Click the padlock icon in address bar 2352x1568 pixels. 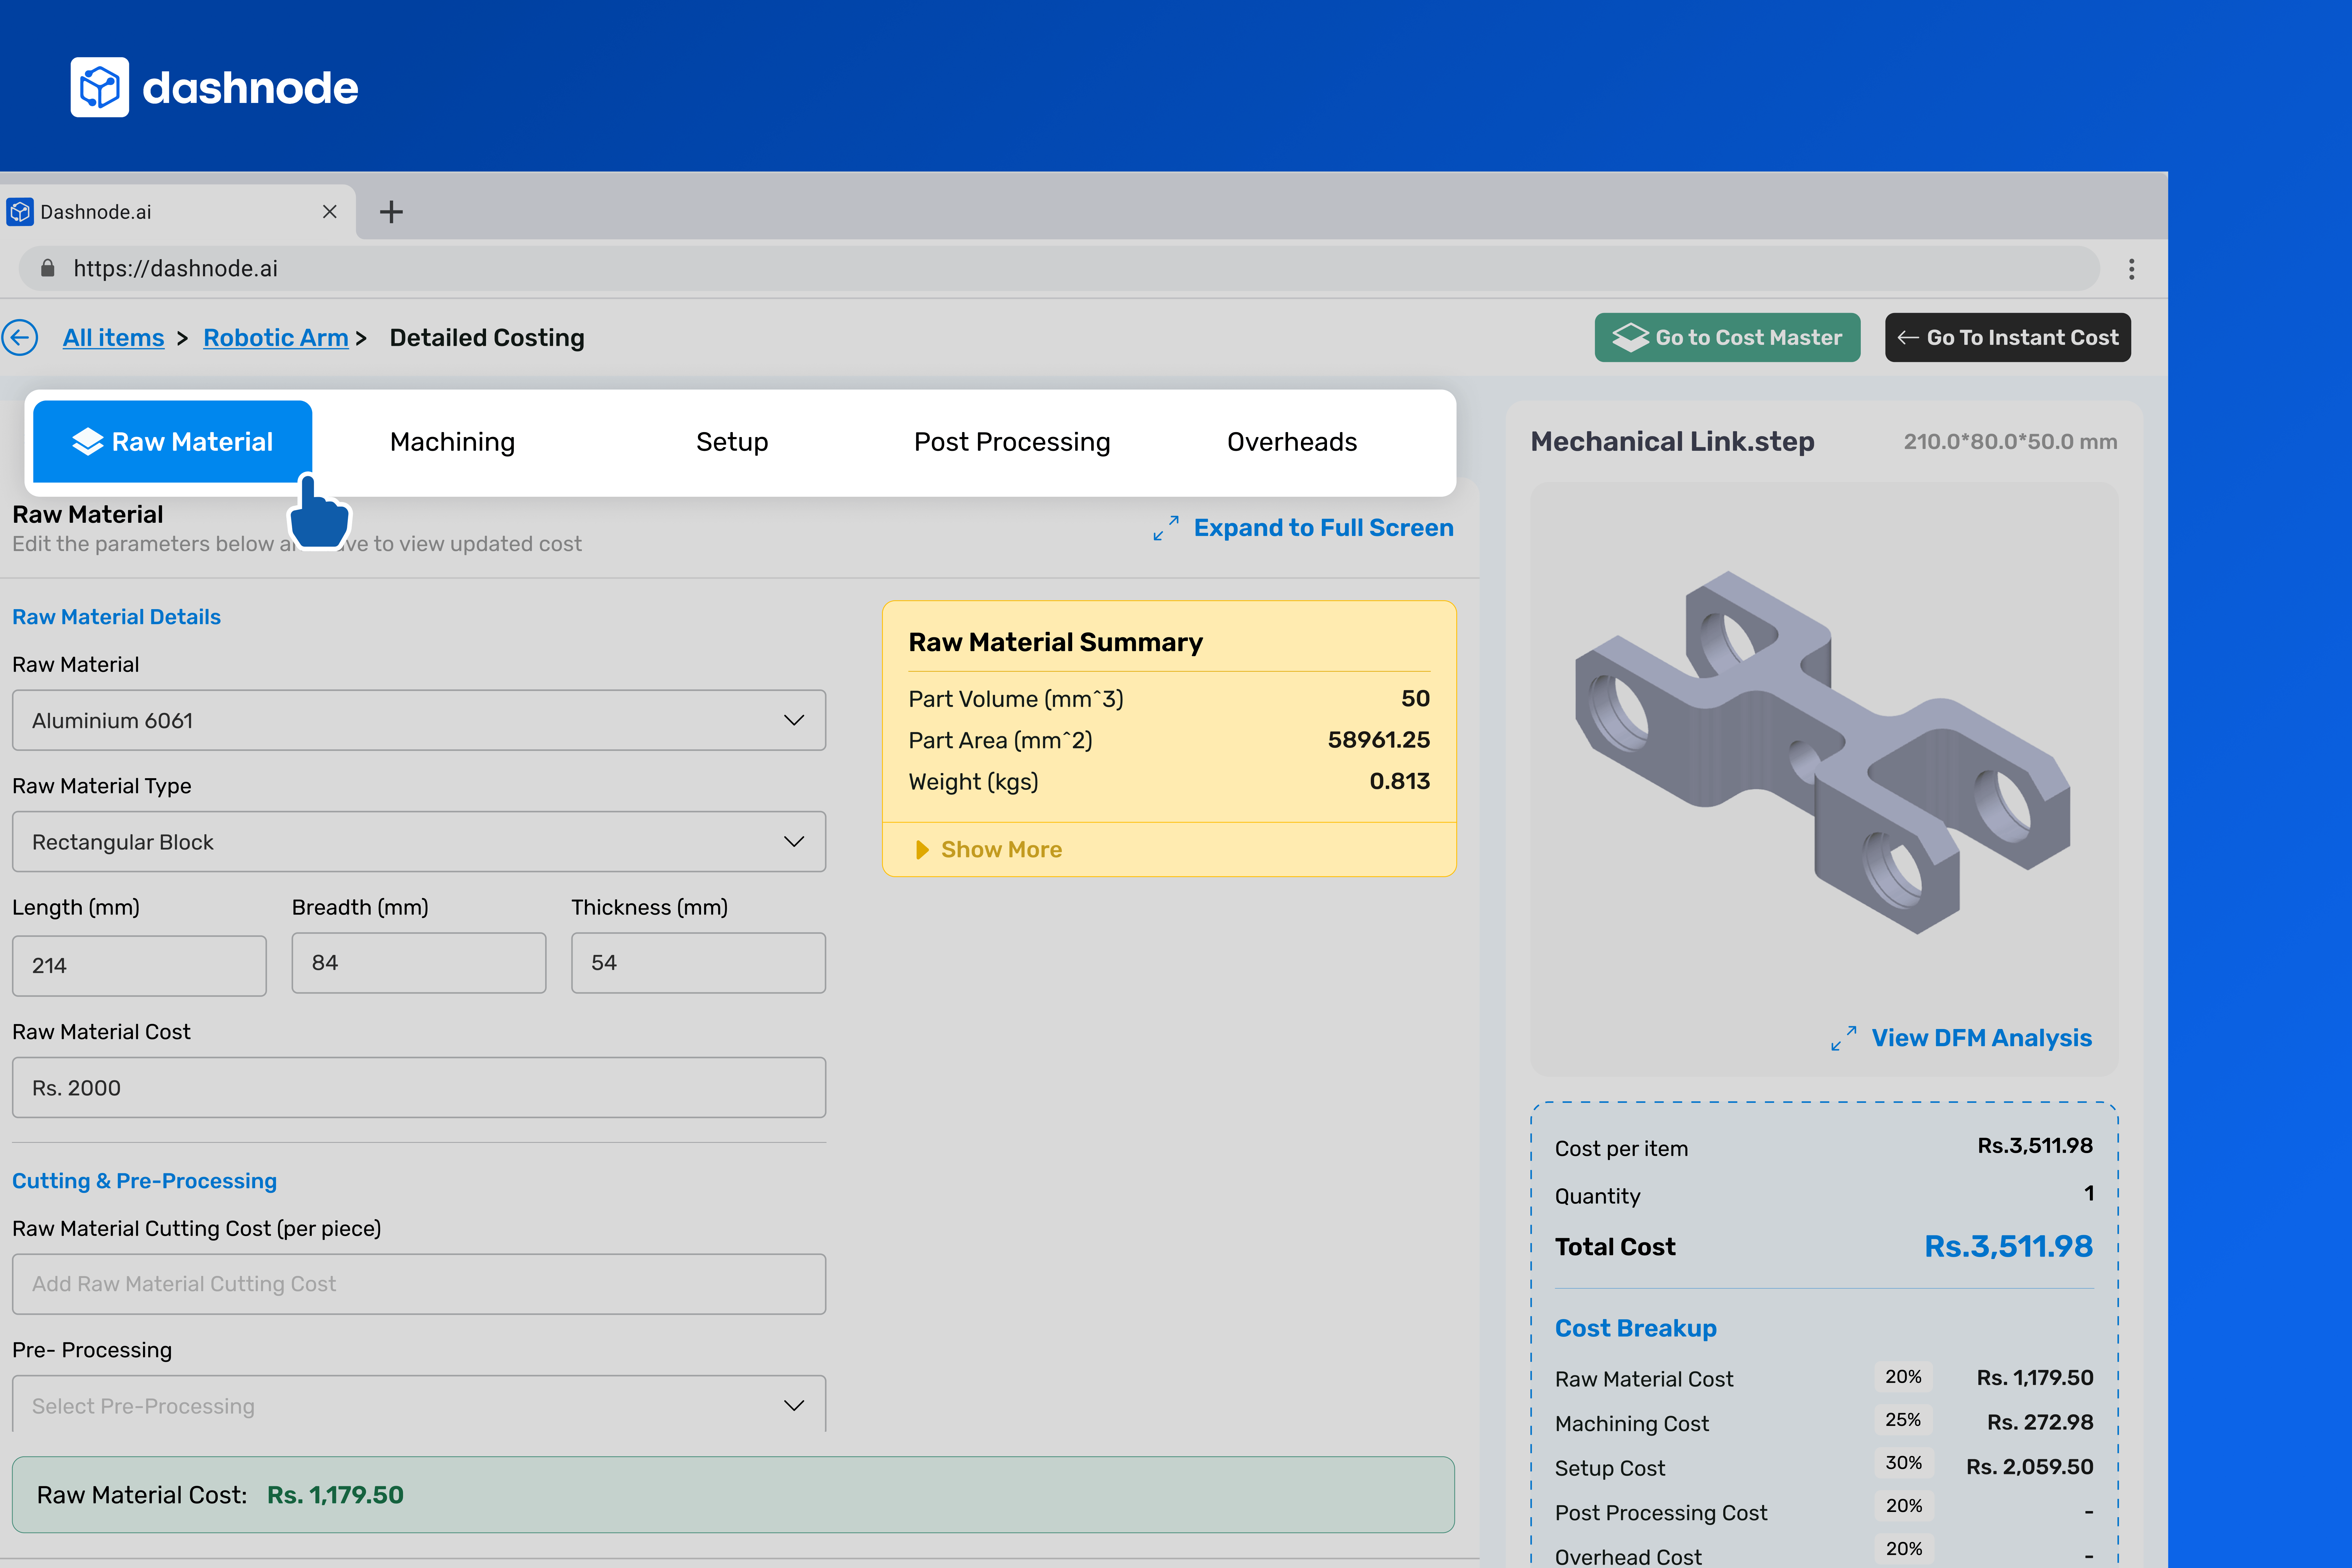pos(47,268)
